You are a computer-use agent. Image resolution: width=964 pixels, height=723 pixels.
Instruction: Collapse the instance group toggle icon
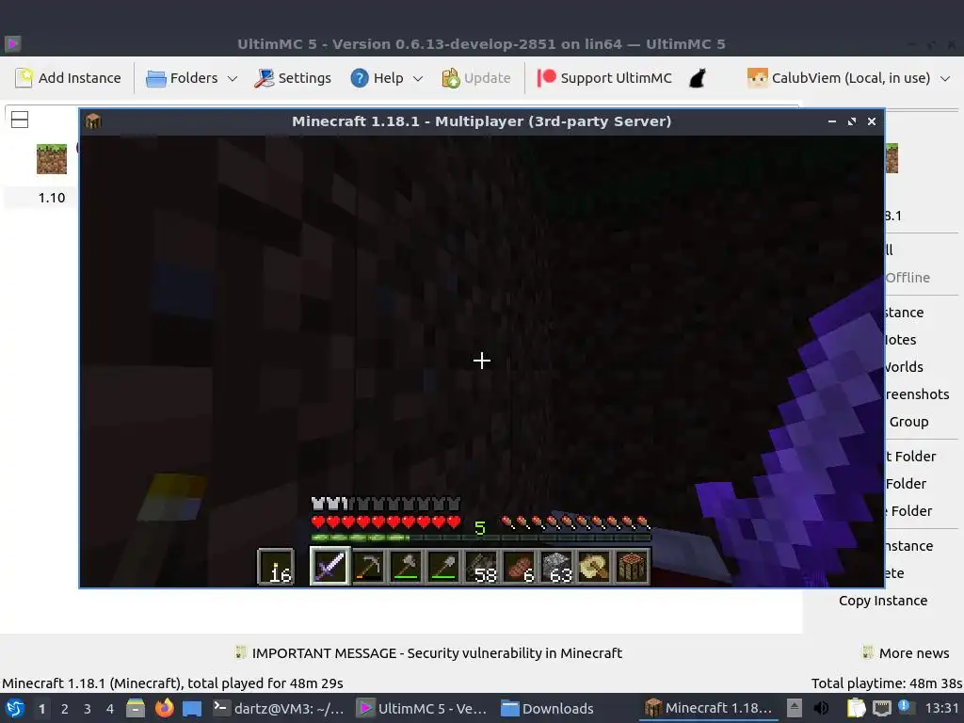20,120
